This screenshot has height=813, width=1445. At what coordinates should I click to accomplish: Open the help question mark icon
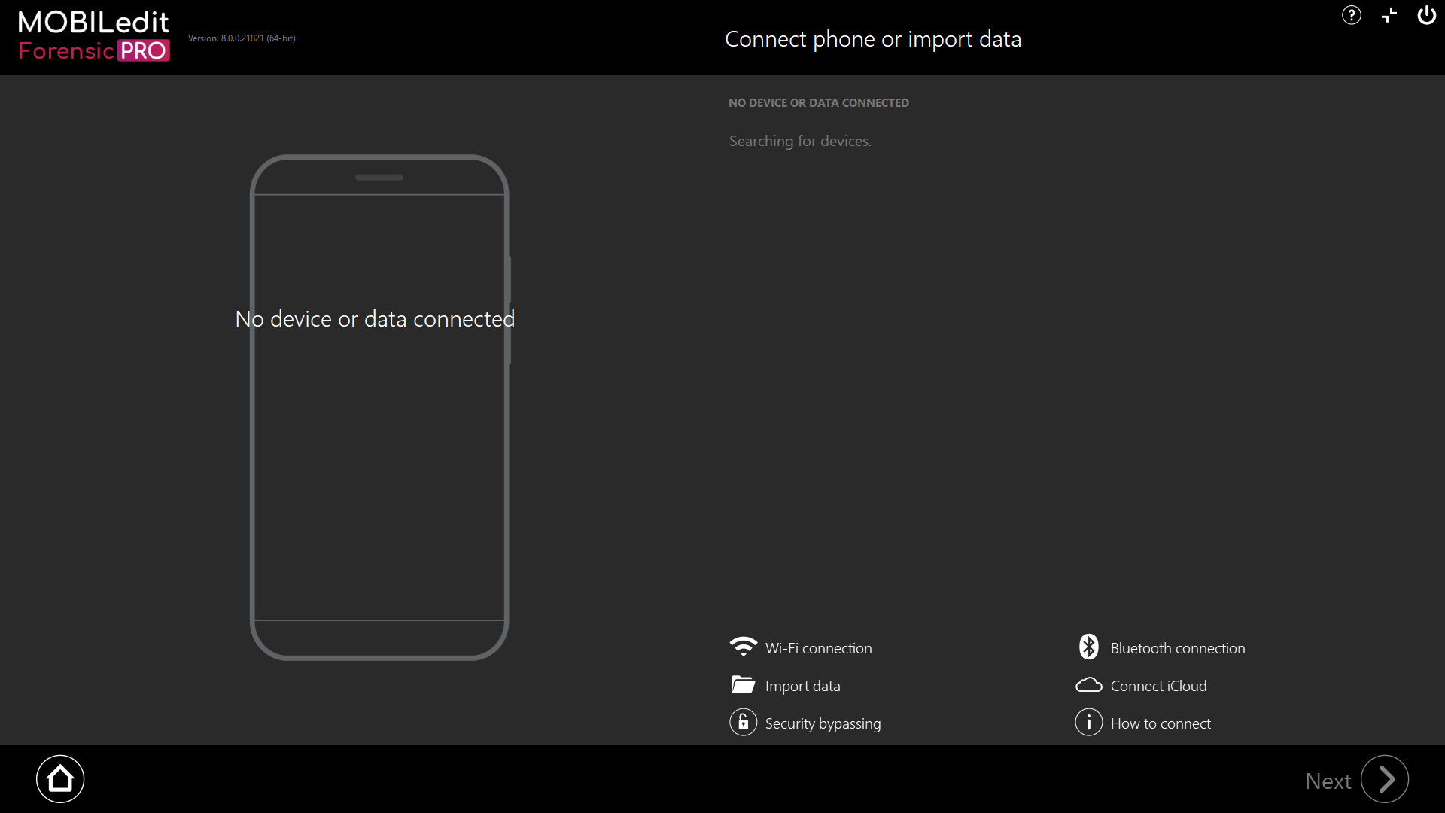[1352, 15]
